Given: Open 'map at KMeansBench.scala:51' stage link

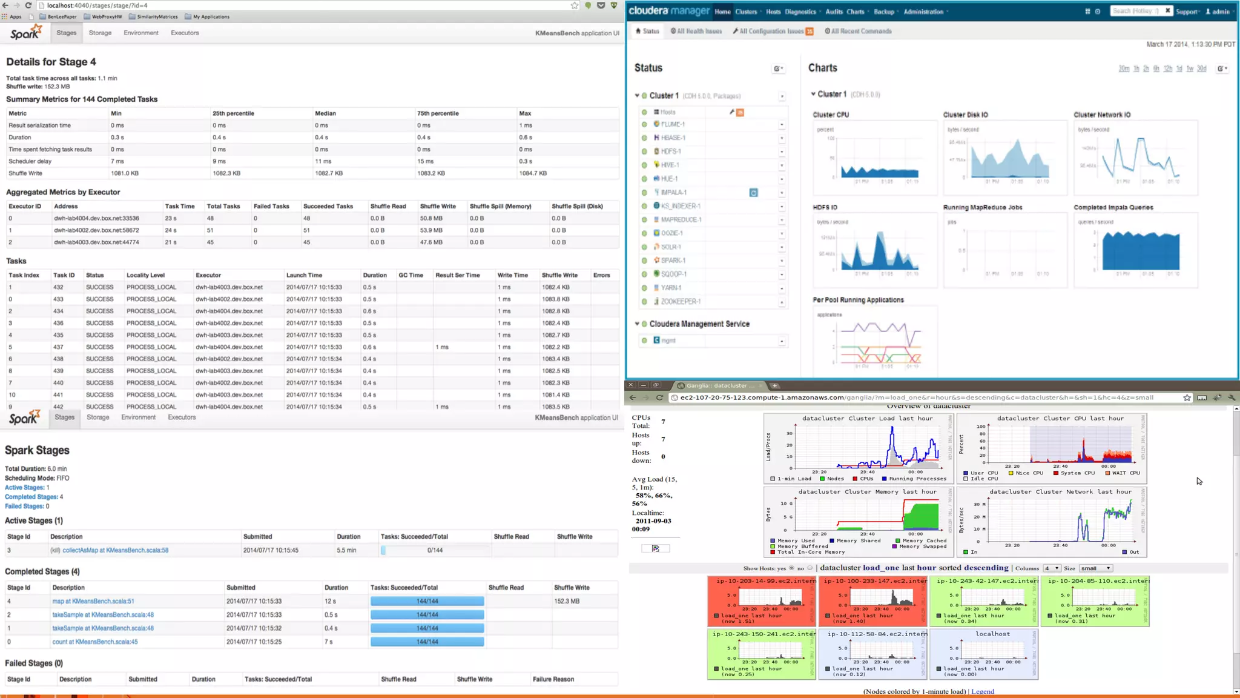Looking at the screenshot, I should coord(93,601).
